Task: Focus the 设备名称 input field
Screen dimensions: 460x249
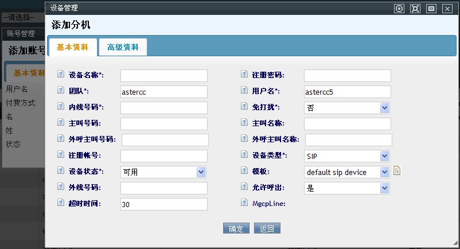Action: [163, 76]
